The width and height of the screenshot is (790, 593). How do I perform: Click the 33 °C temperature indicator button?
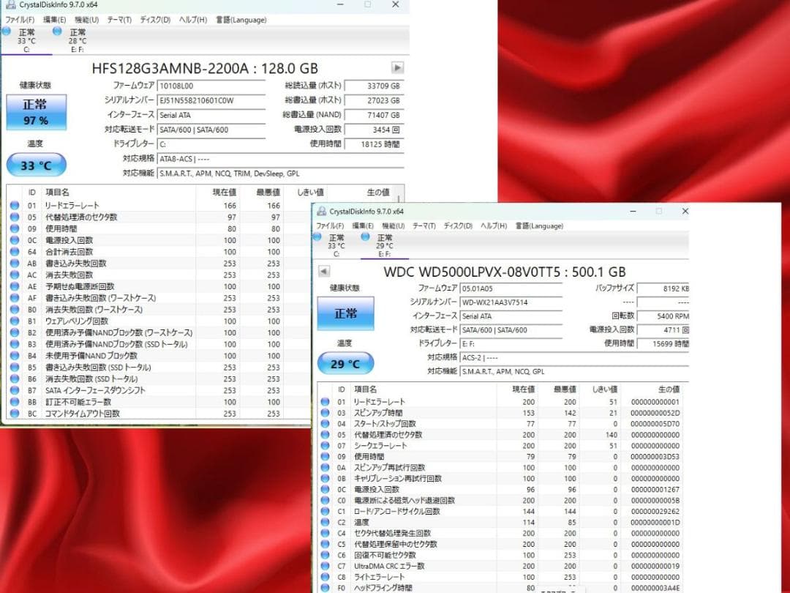(35, 164)
